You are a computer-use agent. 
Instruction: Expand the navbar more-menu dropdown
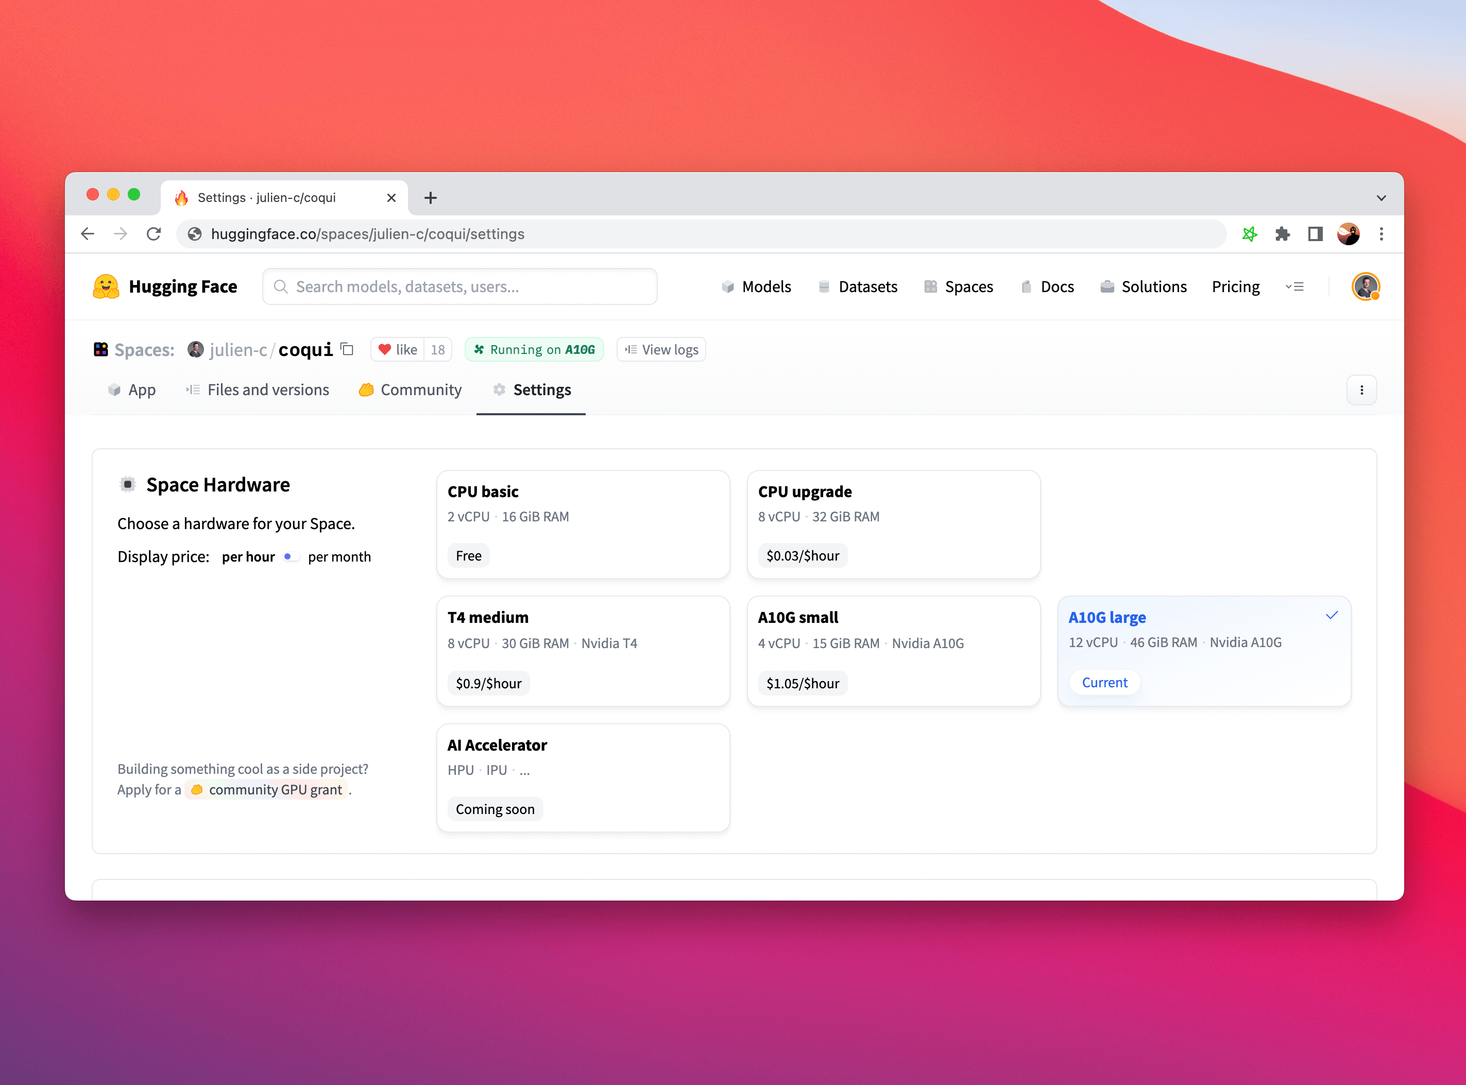(x=1294, y=287)
